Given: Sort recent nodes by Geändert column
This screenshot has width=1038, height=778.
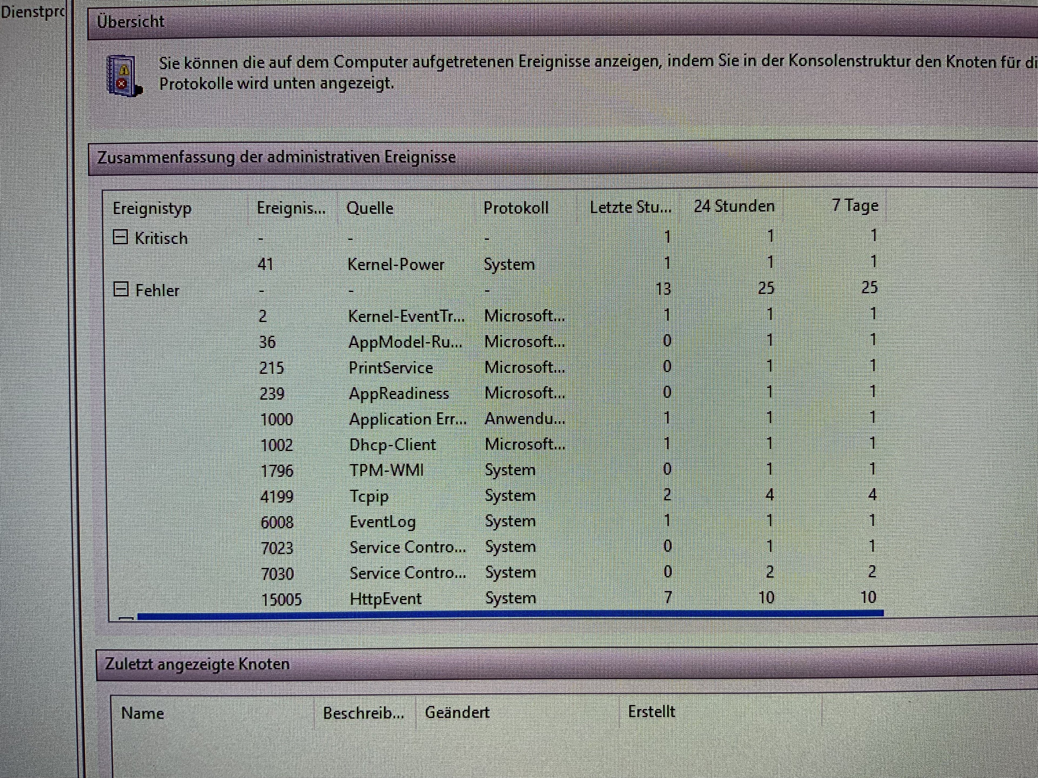Looking at the screenshot, I should coord(457,712).
